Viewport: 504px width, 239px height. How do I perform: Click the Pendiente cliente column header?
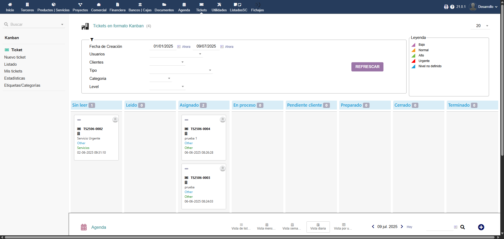pyautogui.click(x=311, y=105)
